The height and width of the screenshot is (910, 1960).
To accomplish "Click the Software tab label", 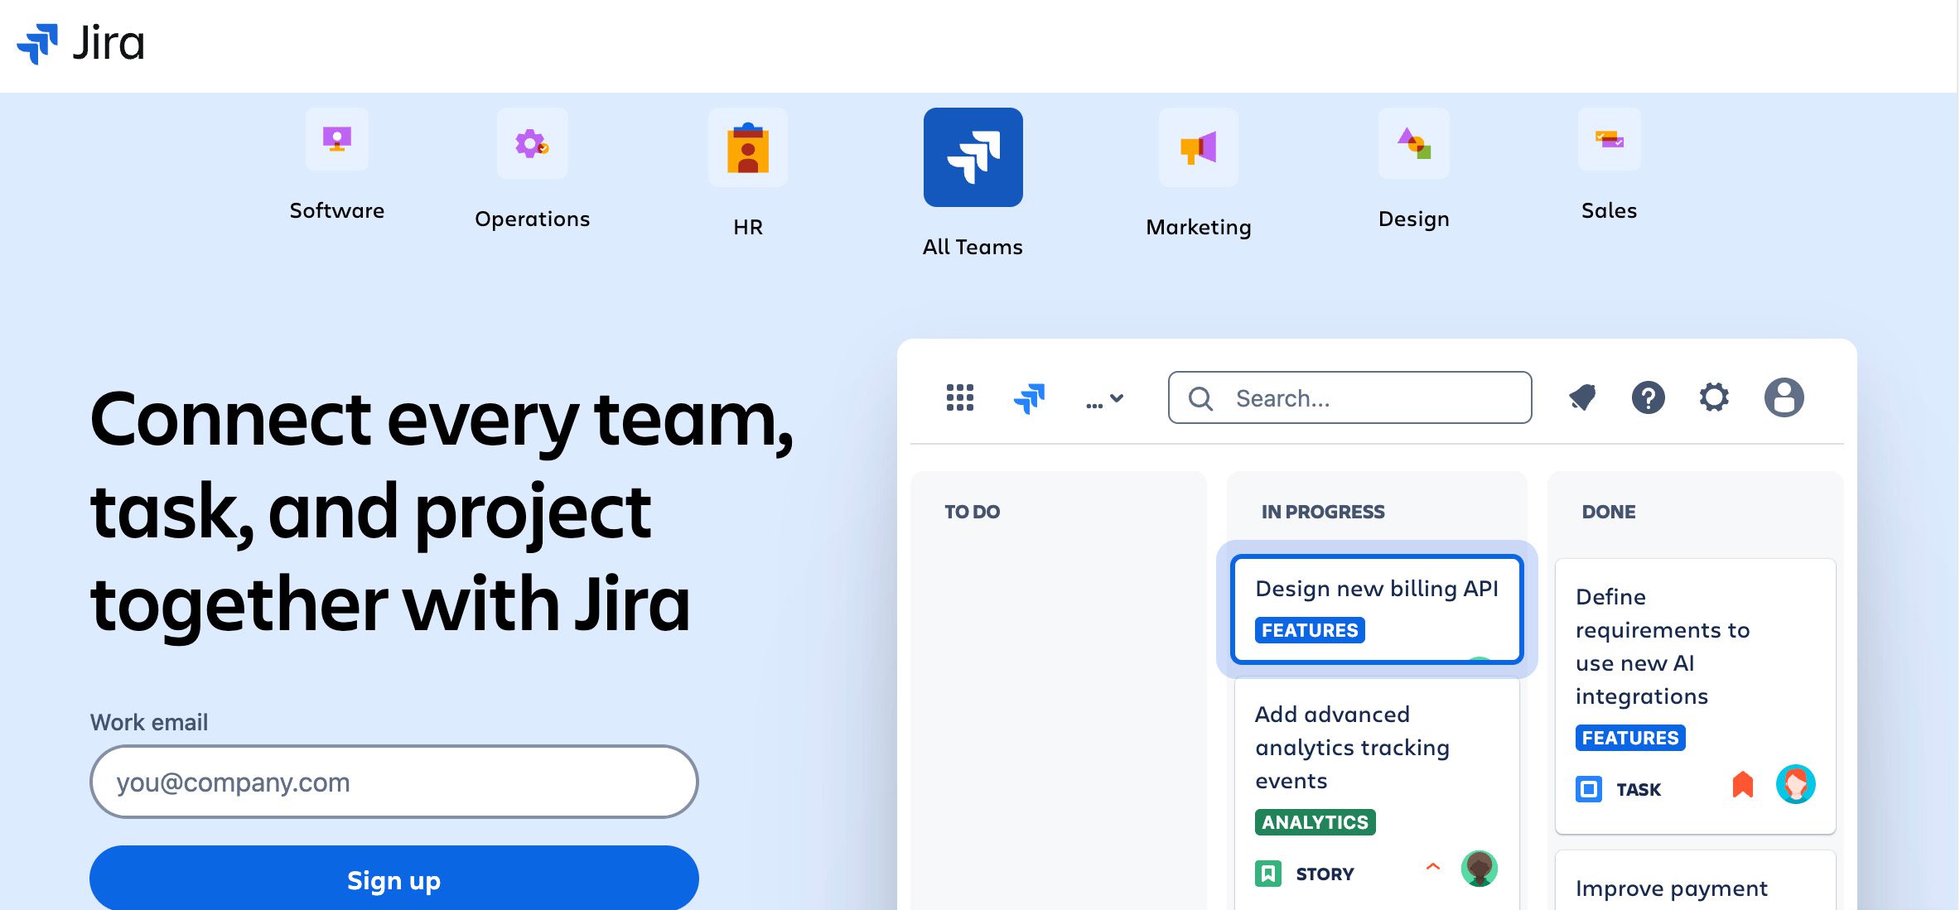I will pos(337,210).
